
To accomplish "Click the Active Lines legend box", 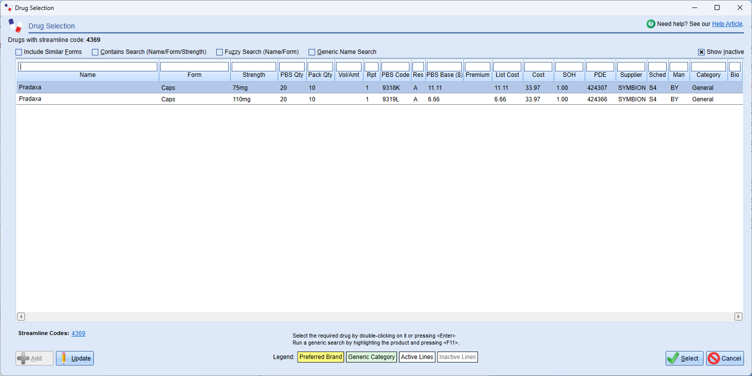I will coord(417,357).
